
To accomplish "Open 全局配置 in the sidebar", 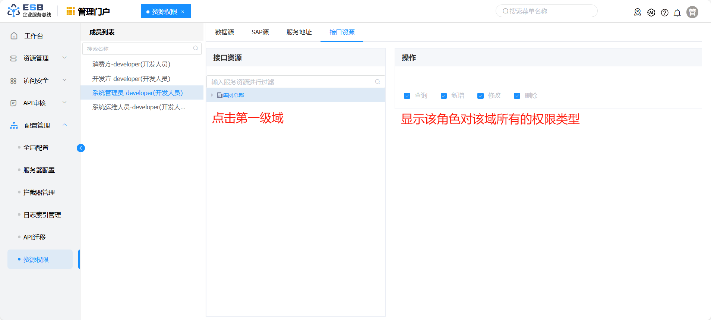I will click(x=36, y=148).
